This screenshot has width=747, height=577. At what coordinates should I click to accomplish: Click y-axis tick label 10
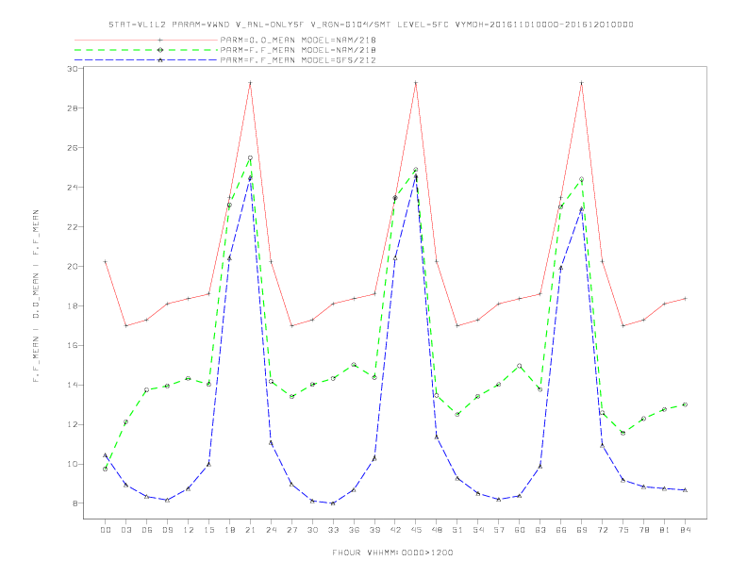pos(73,464)
